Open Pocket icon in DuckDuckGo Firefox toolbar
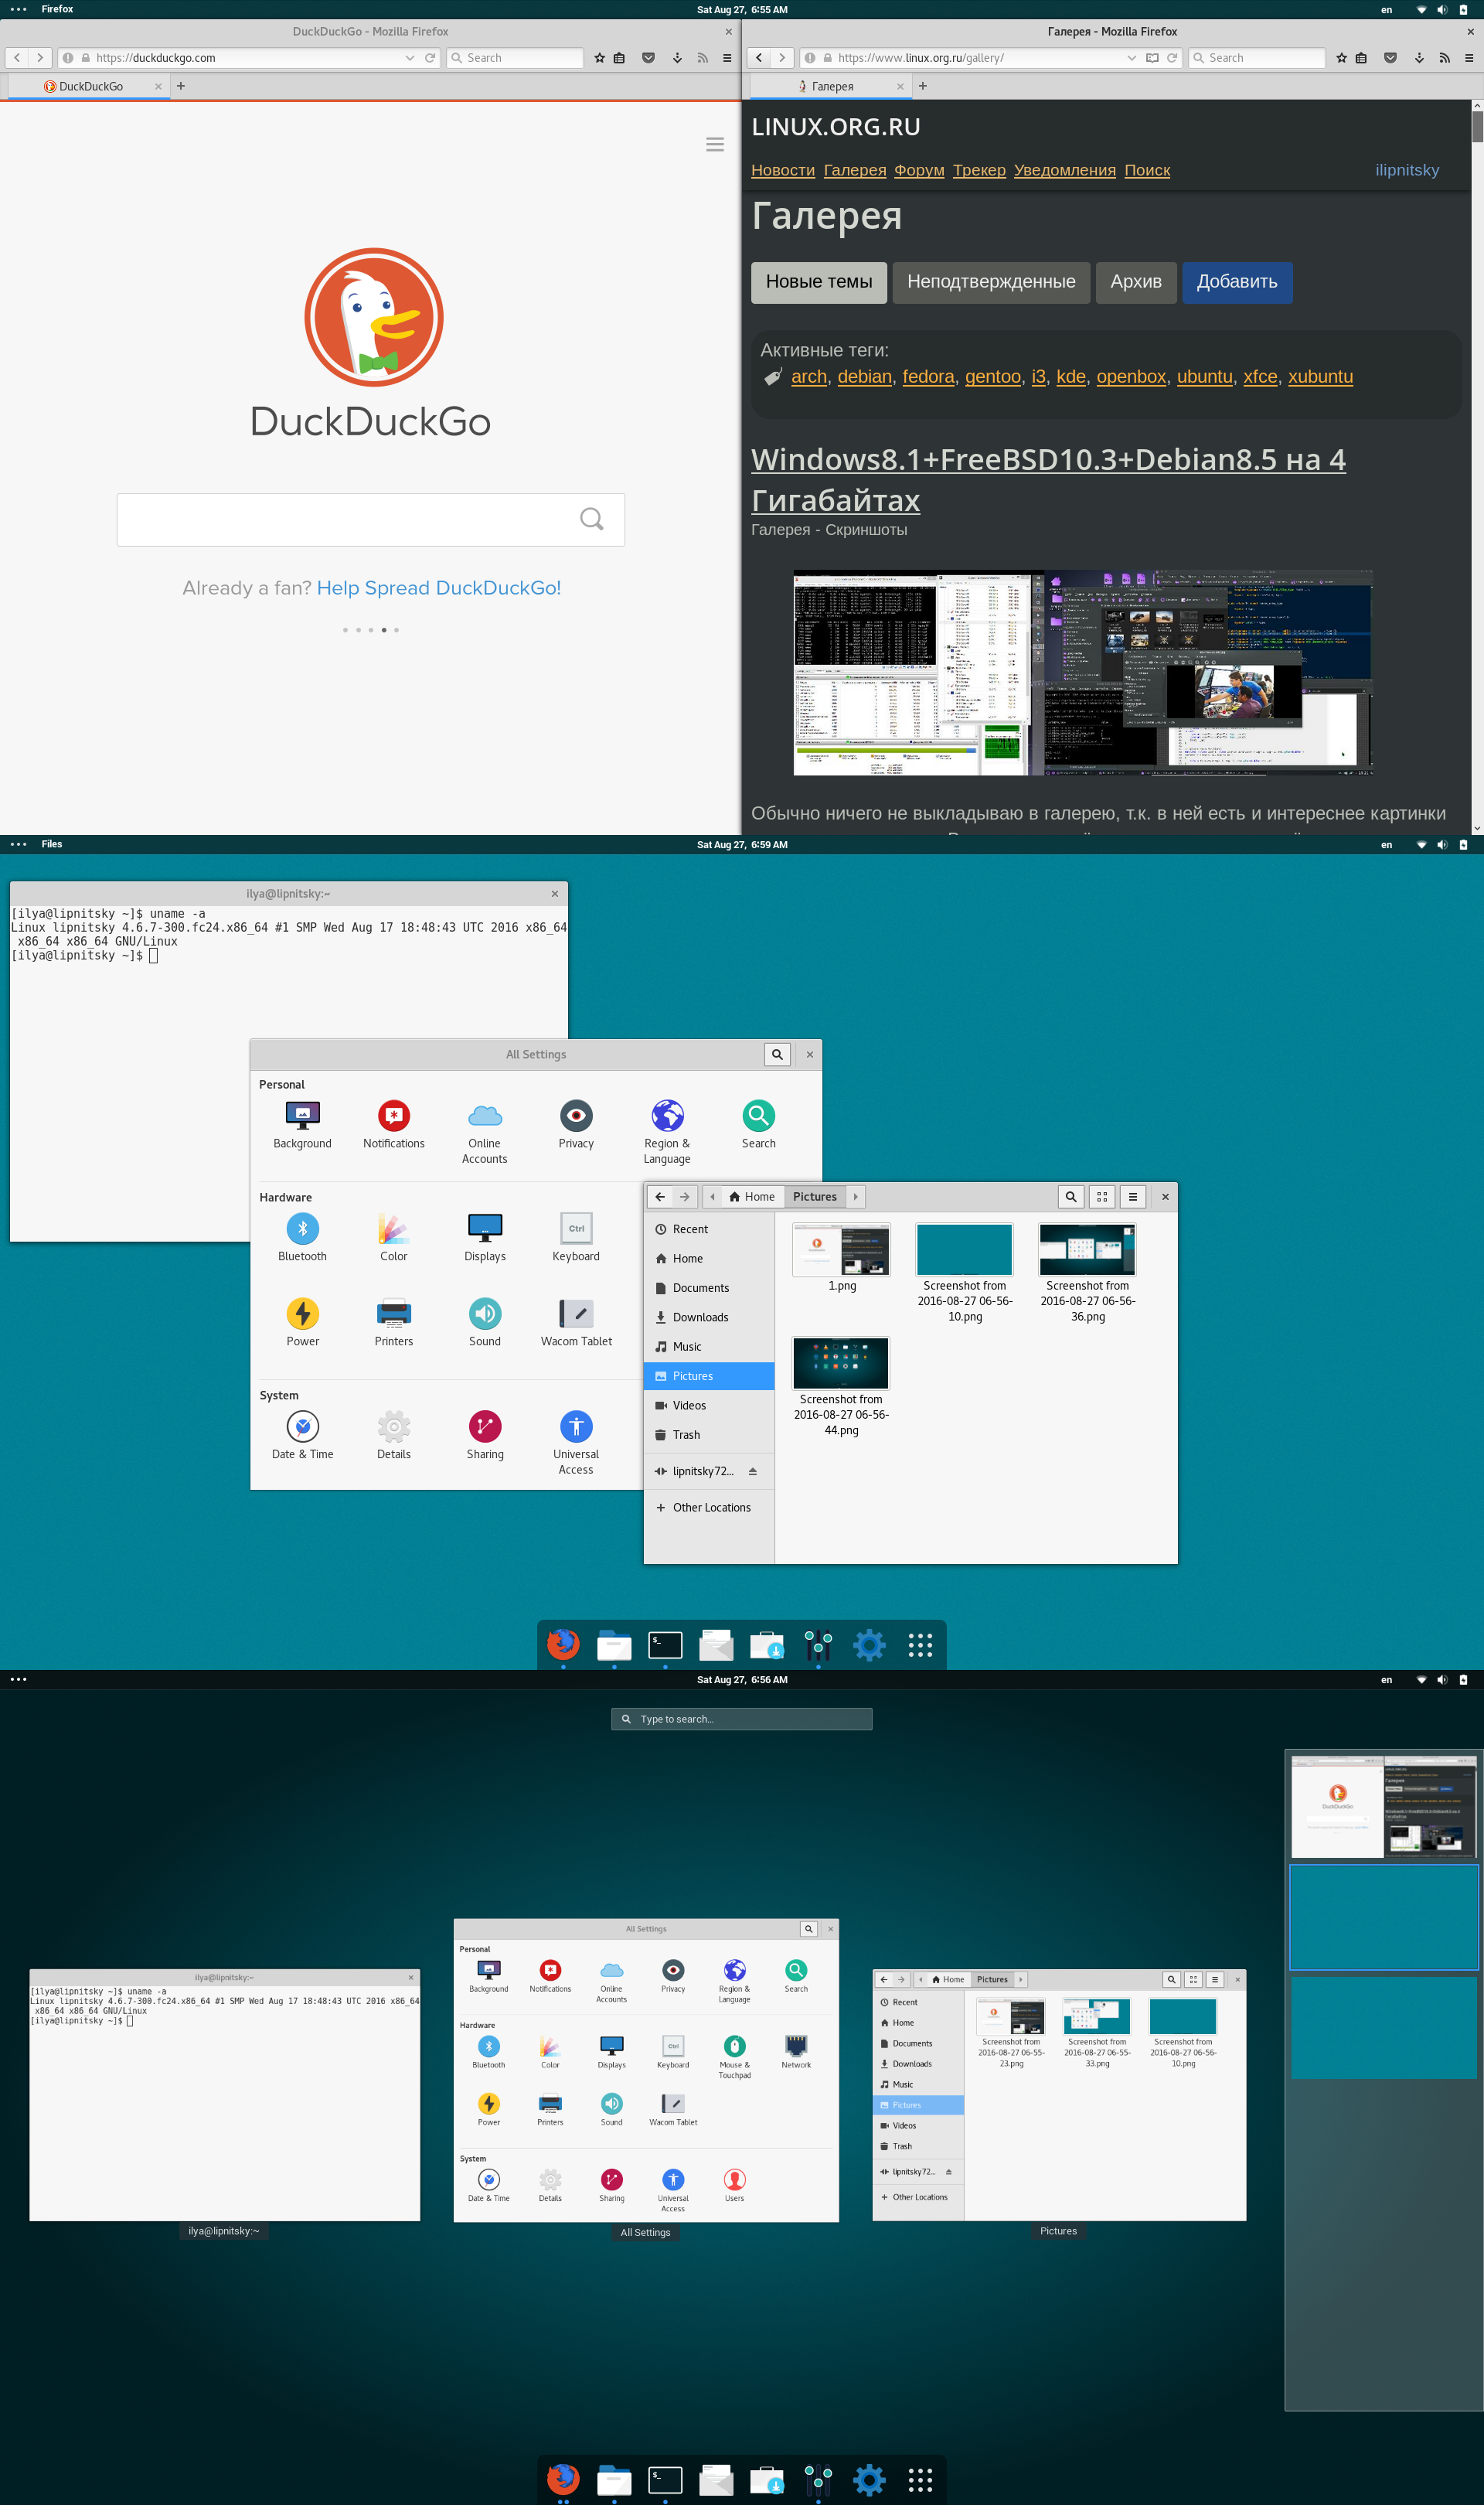 coord(648,58)
